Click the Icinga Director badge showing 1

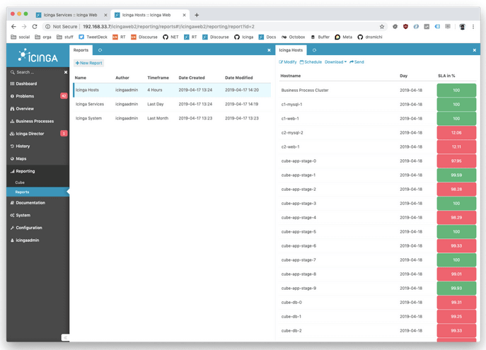click(64, 134)
